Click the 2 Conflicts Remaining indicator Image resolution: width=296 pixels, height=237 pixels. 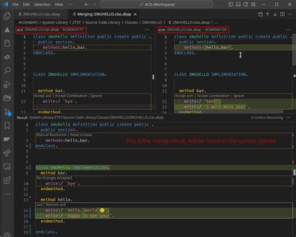pyautogui.click(x=267, y=118)
